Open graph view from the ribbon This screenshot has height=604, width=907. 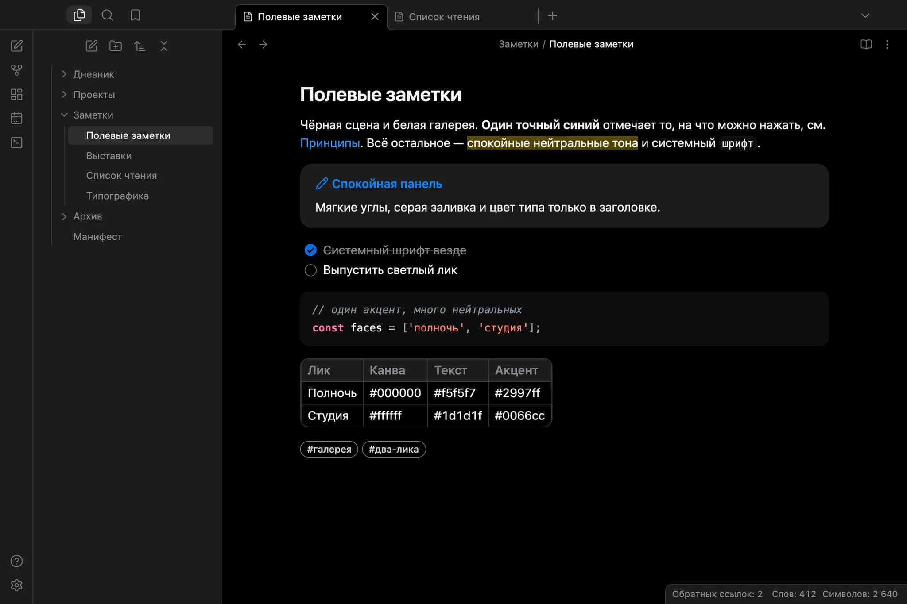(x=17, y=70)
